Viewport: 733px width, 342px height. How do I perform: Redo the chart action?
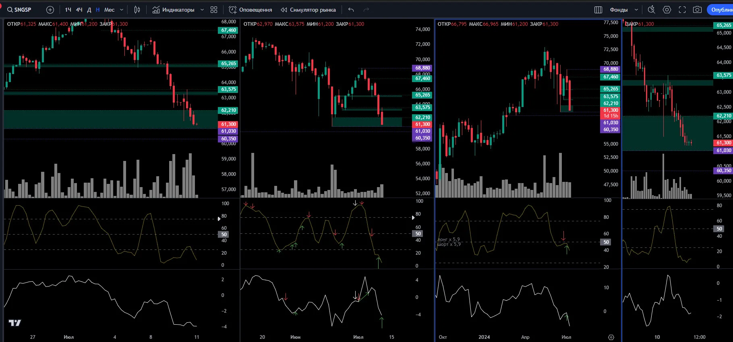tap(366, 10)
